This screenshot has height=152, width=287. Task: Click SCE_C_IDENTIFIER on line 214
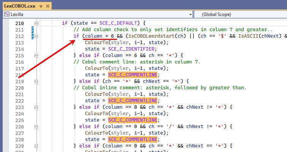pyautogui.click(x=131, y=49)
